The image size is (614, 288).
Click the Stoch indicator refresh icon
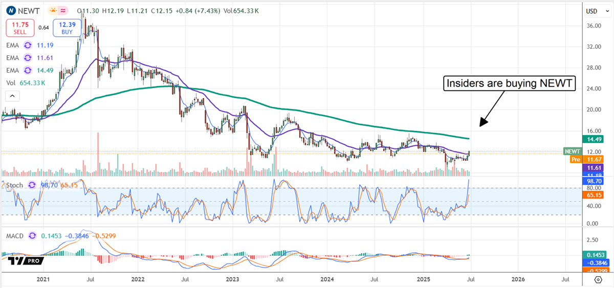(x=32, y=185)
